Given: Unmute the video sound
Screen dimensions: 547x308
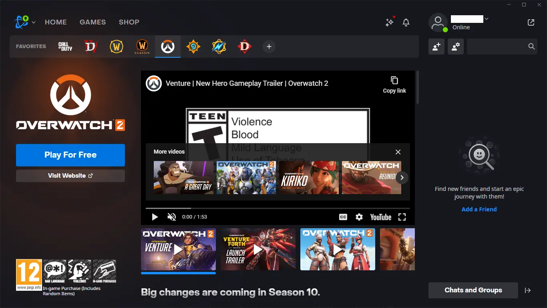Looking at the screenshot, I should pyautogui.click(x=172, y=217).
